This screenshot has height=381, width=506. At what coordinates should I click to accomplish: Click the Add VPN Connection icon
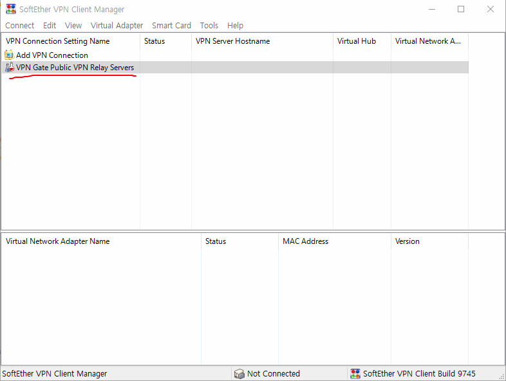pyautogui.click(x=10, y=55)
